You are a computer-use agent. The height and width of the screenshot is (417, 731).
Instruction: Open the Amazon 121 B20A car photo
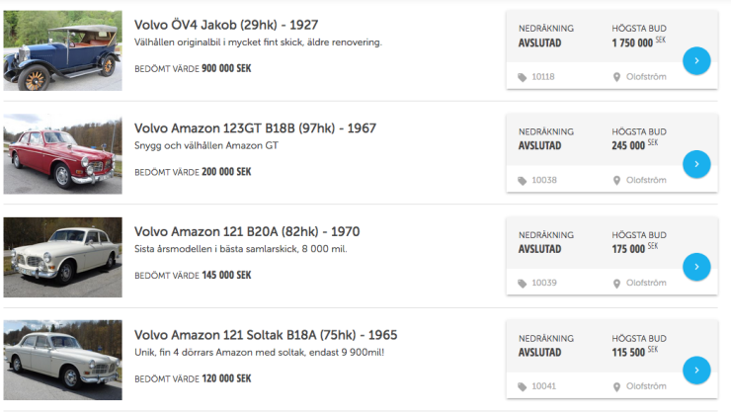pyautogui.click(x=62, y=257)
